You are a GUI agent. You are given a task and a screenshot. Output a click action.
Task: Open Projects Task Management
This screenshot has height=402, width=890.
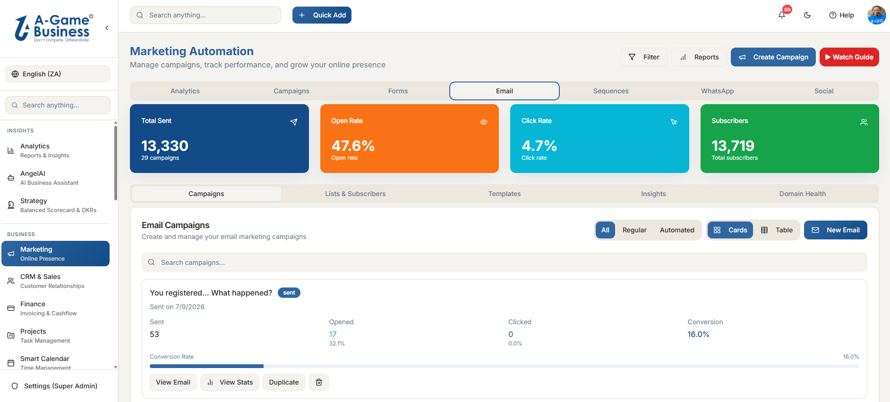(56, 336)
